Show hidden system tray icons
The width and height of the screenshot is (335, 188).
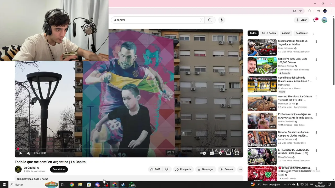[285, 185]
